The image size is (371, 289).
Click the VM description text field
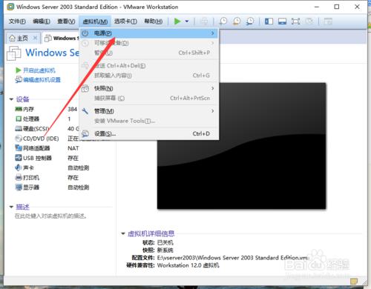51,216
